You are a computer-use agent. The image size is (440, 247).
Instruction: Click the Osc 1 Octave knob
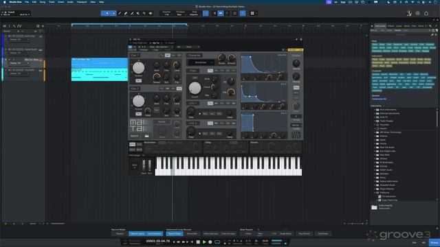(x=138, y=68)
